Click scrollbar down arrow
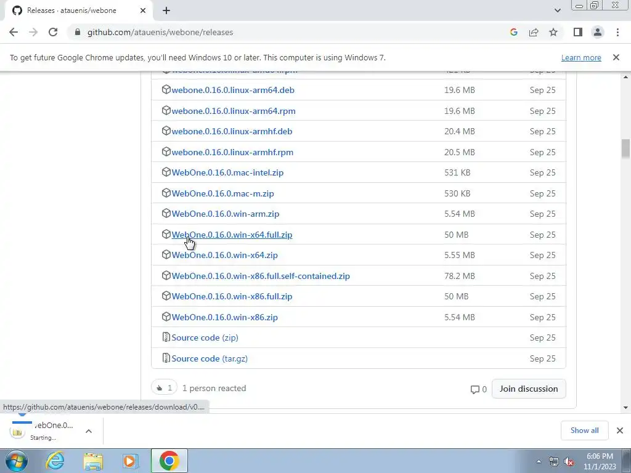This screenshot has height=473, width=631. (625, 408)
